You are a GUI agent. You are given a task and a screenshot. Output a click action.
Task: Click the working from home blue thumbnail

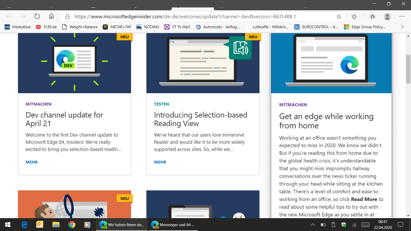click(x=331, y=63)
